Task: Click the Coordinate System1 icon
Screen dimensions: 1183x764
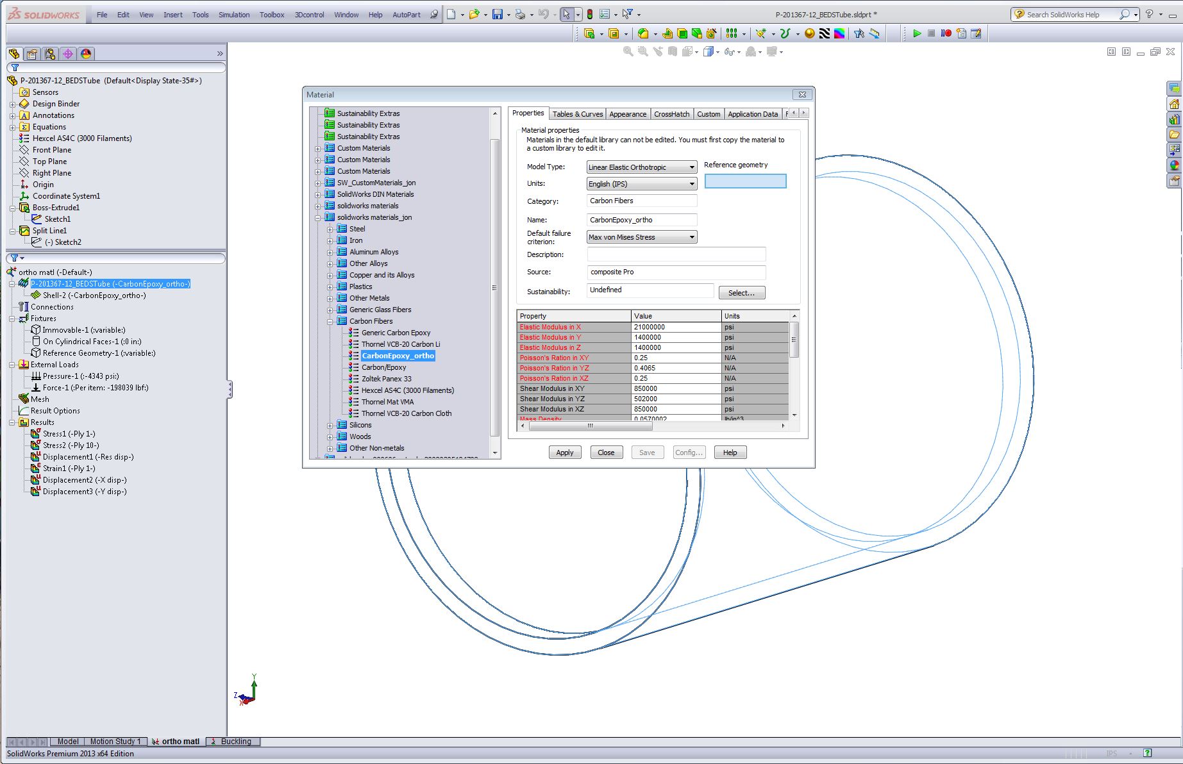Action: (x=24, y=195)
